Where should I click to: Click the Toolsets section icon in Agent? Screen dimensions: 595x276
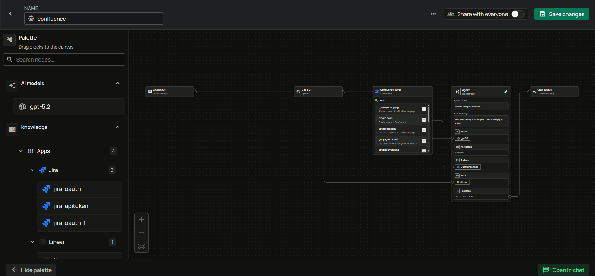[x=457, y=160]
